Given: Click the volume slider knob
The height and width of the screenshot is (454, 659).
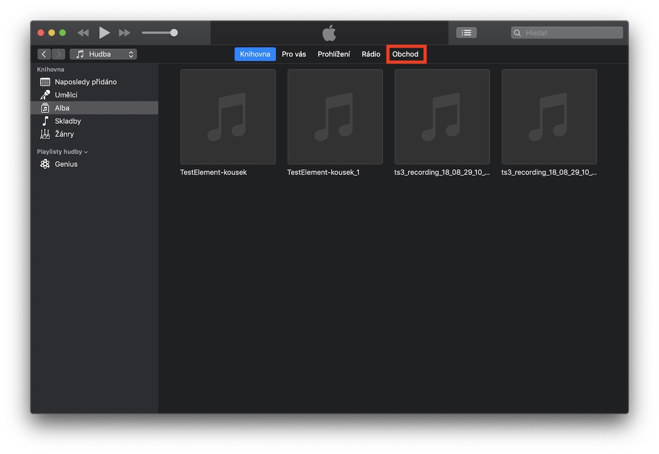Looking at the screenshot, I should coord(174,33).
